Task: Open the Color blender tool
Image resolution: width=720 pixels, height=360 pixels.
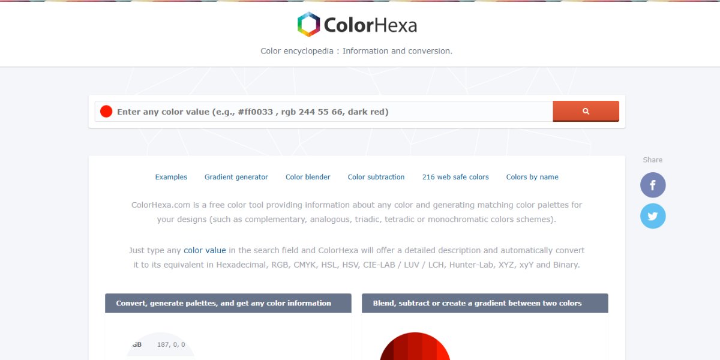Action: 308,176
